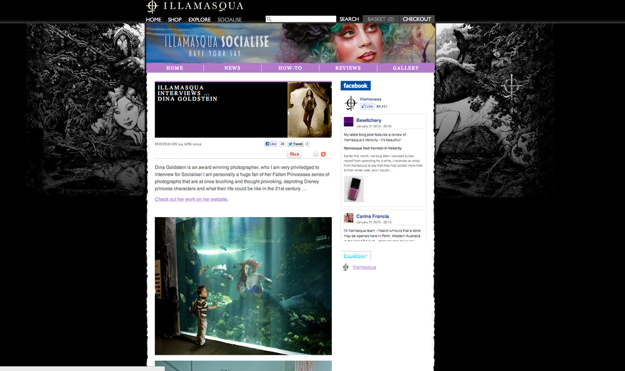This screenshot has width=625, height=371.
Task: Open the SOCIALISE menu item
Action: pos(229,19)
